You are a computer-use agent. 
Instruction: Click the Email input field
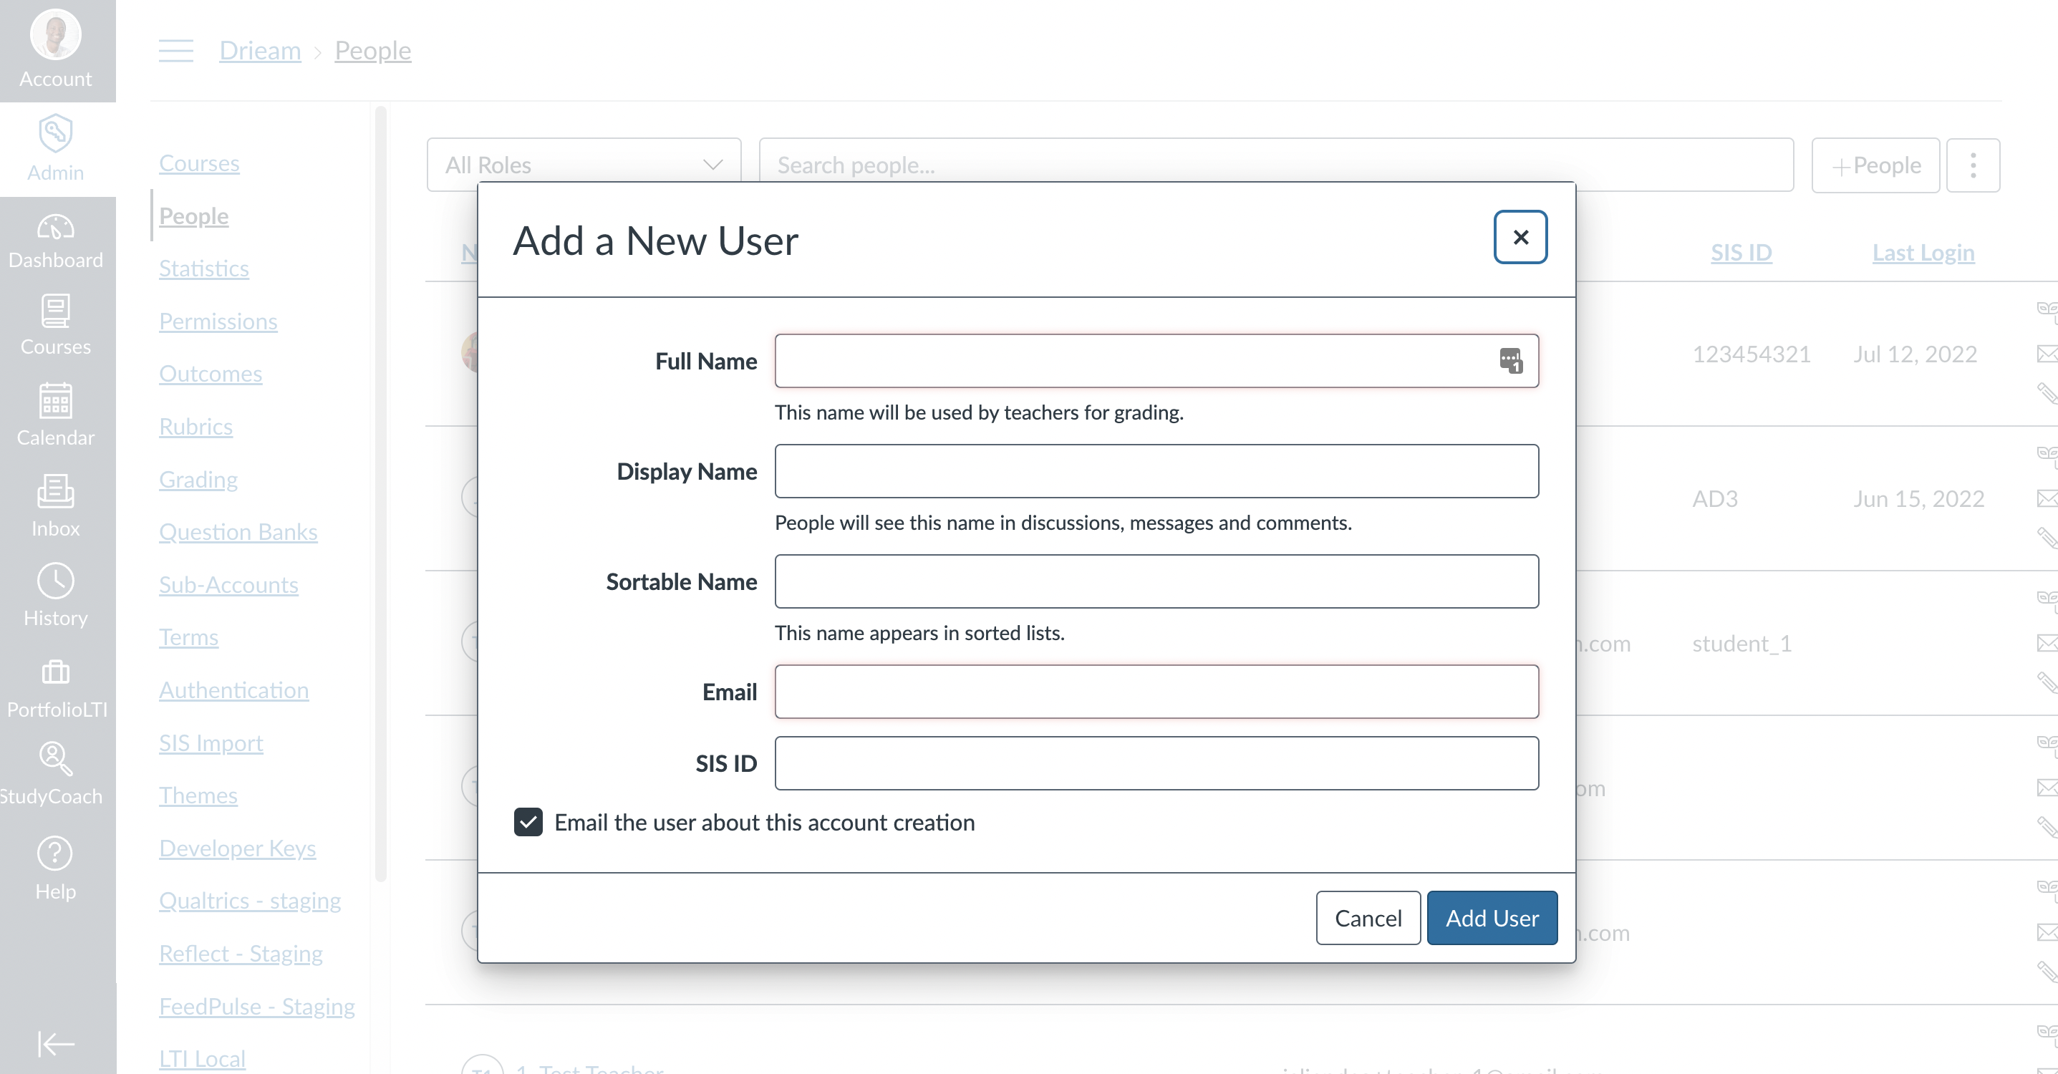pyautogui.click(x=1156, y=692)
